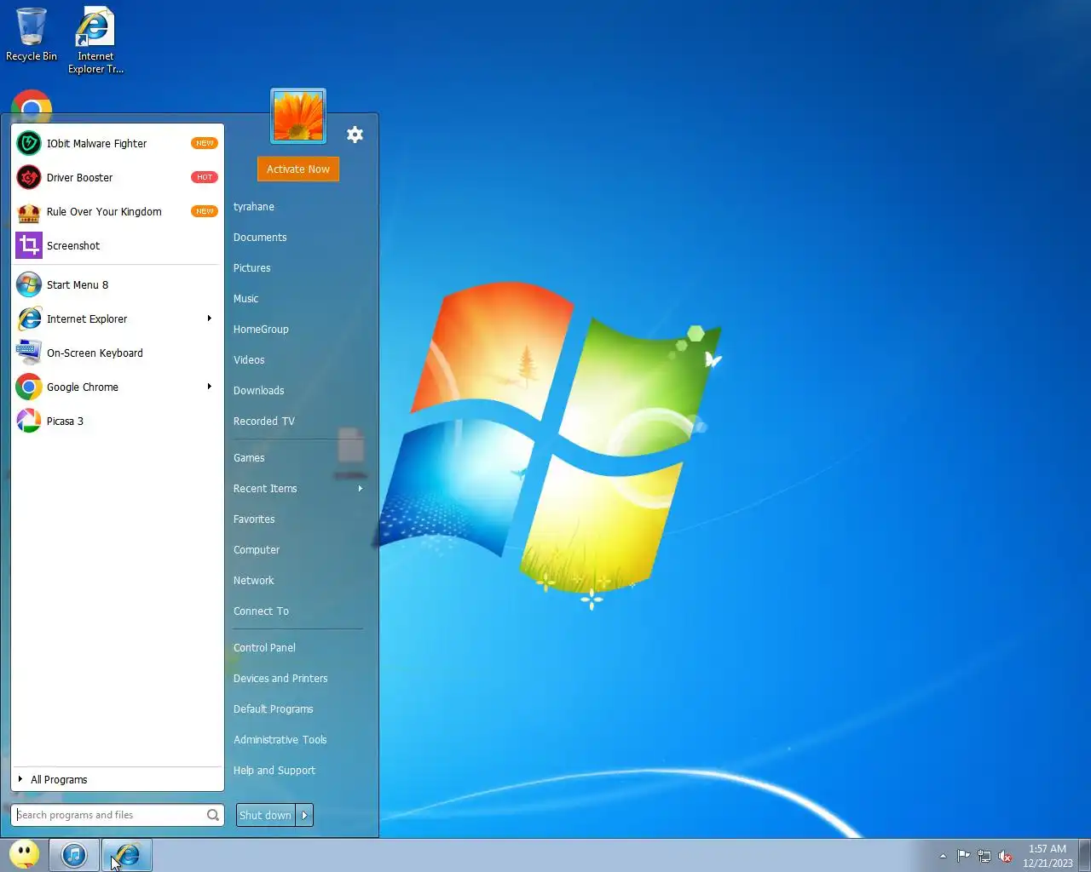The width and height of the screenshot is (1091, 872).
Task: Click the network status tray icon
Action: tap(984, 856)
